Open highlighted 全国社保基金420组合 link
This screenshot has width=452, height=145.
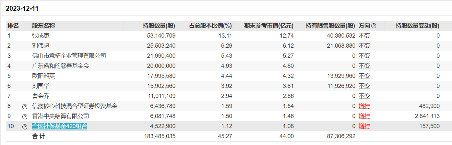tap(59, 126)
